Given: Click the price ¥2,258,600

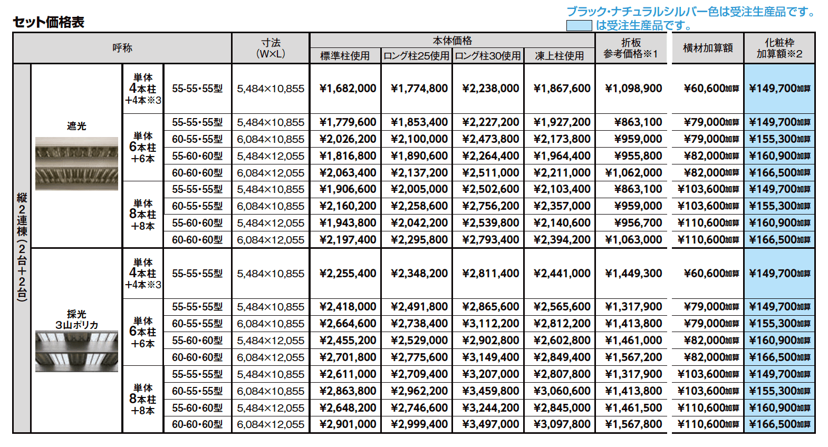Looking at the screenshot, I should click(x=419, y=206).
